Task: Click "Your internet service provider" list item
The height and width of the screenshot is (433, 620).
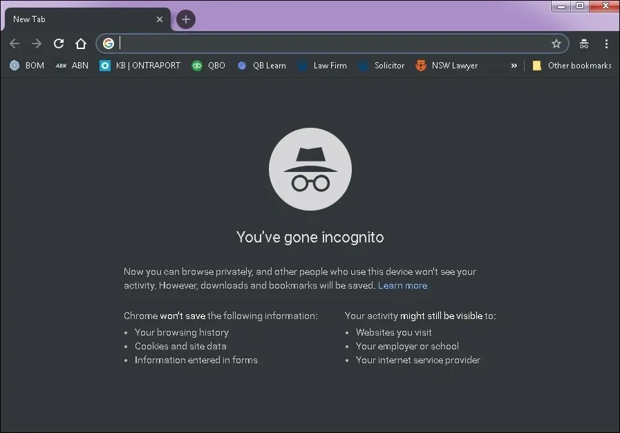Action: pos(418,360)
